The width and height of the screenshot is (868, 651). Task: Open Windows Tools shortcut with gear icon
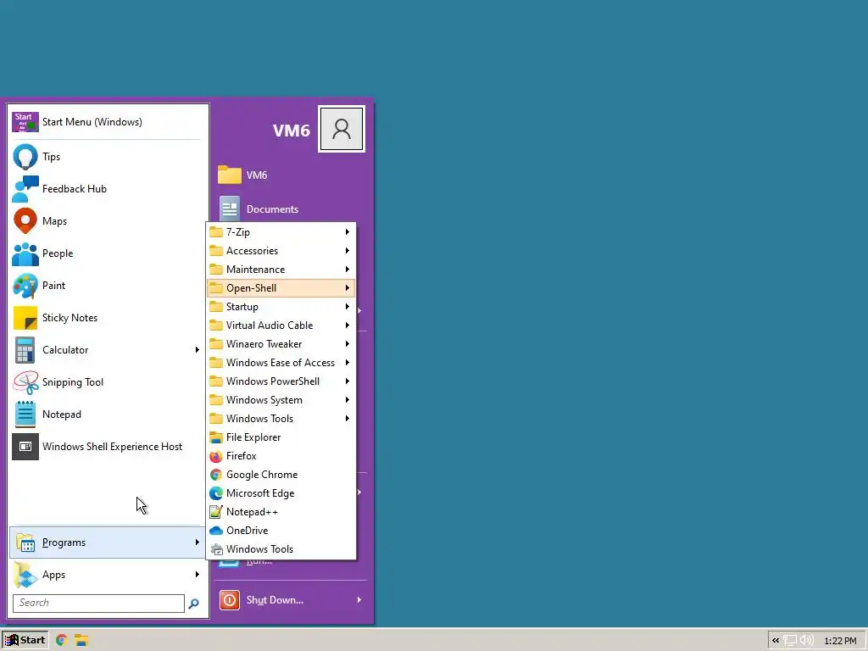coord(281,549)
